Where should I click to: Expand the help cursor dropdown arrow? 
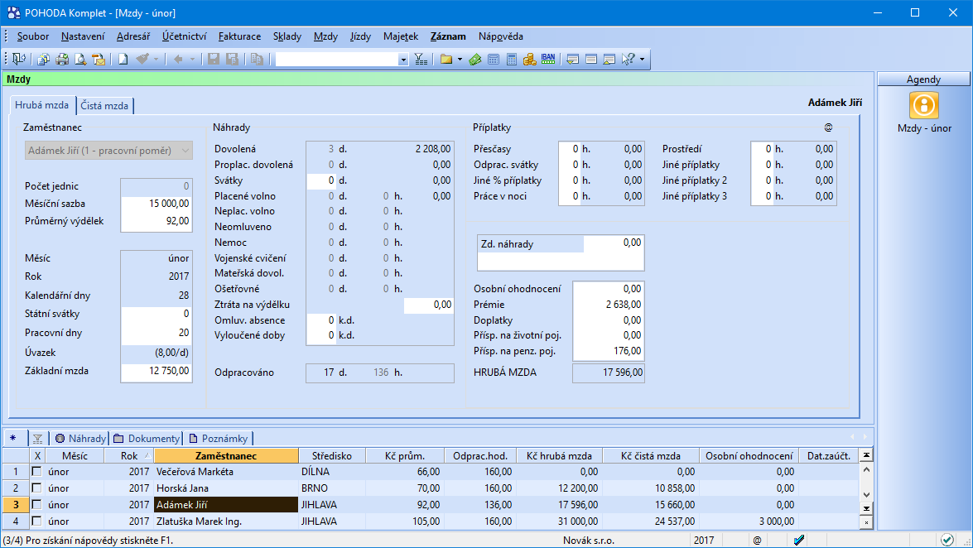coord(642,60)
